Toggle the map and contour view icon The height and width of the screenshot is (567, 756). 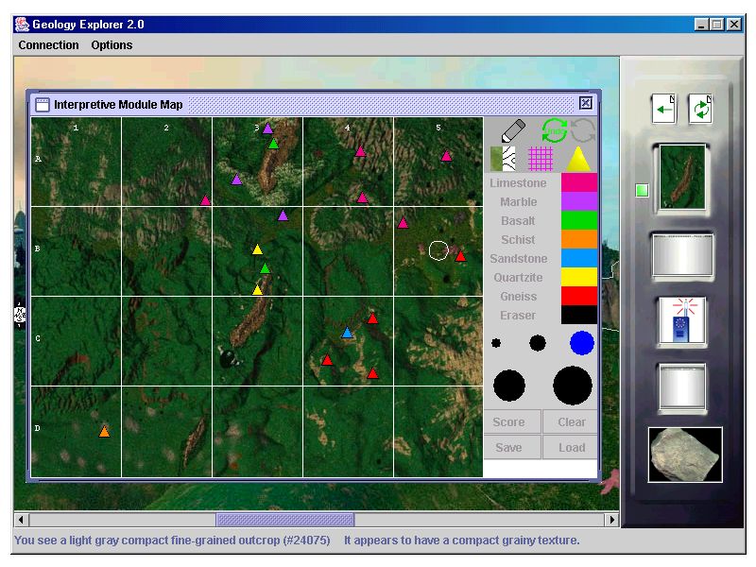coord(504,158)
